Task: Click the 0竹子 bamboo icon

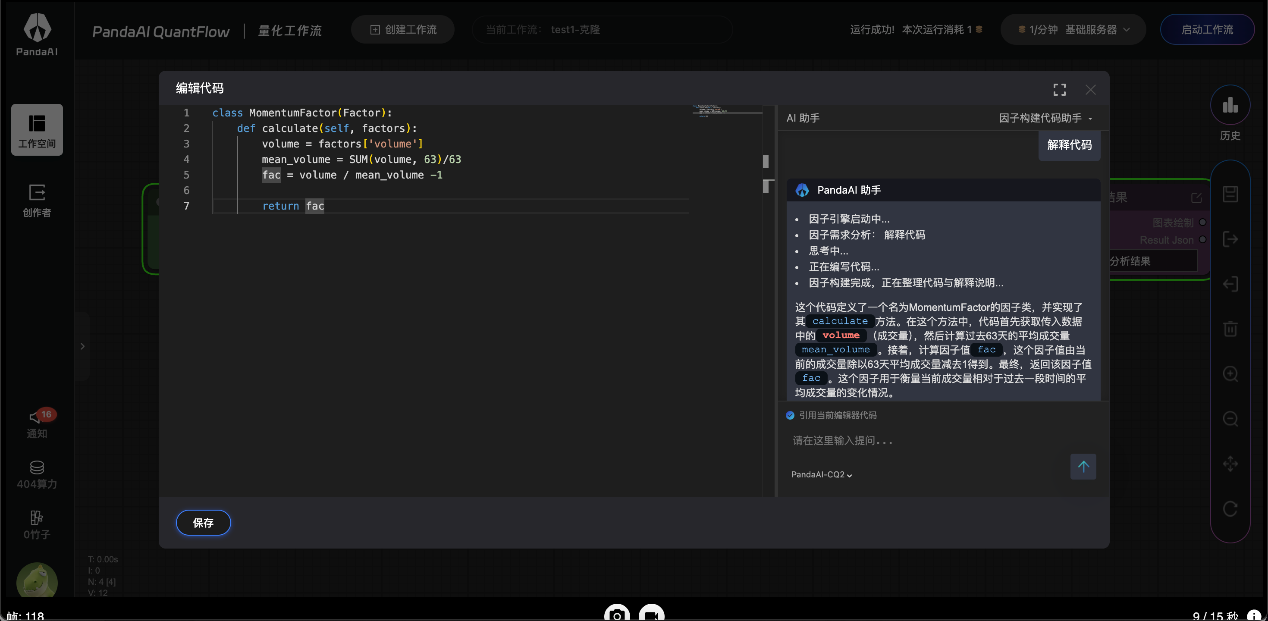Action: pyautogui.click(x=37, y=517)
